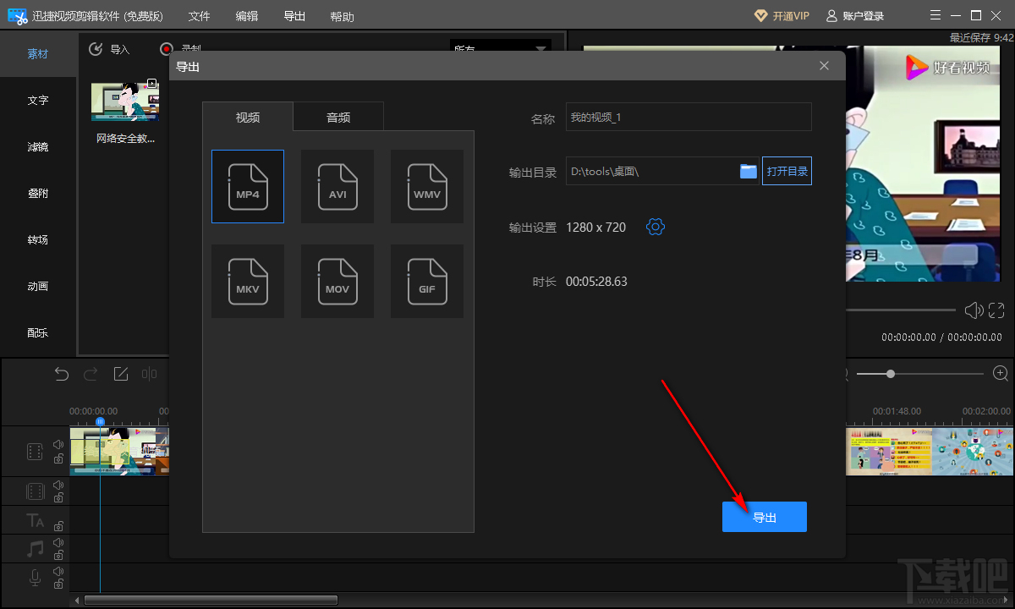1015x609 pixels.
Task: Close the export dialog
Action: tap(825, 66)
